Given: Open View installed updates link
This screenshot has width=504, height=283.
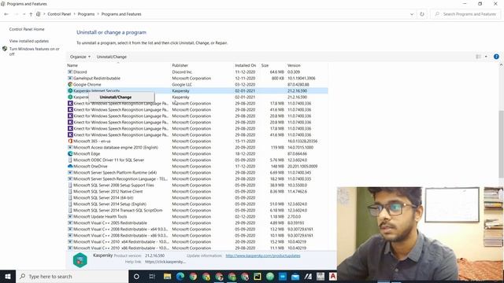Looking at the screenshot, I should [x=29, y=41].
